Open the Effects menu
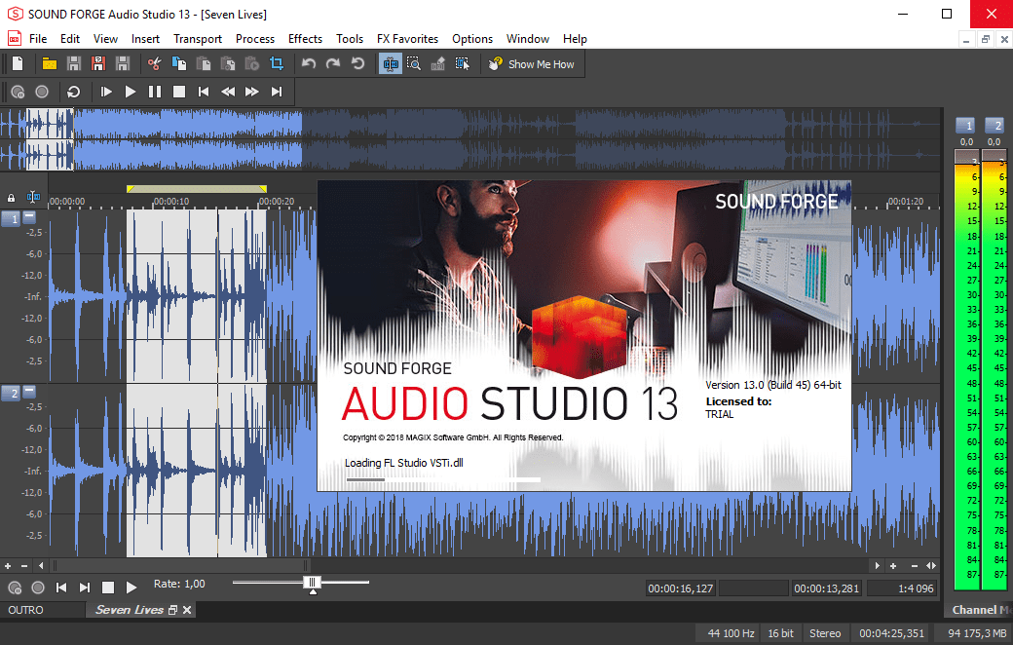 click(x=305, y=39)
